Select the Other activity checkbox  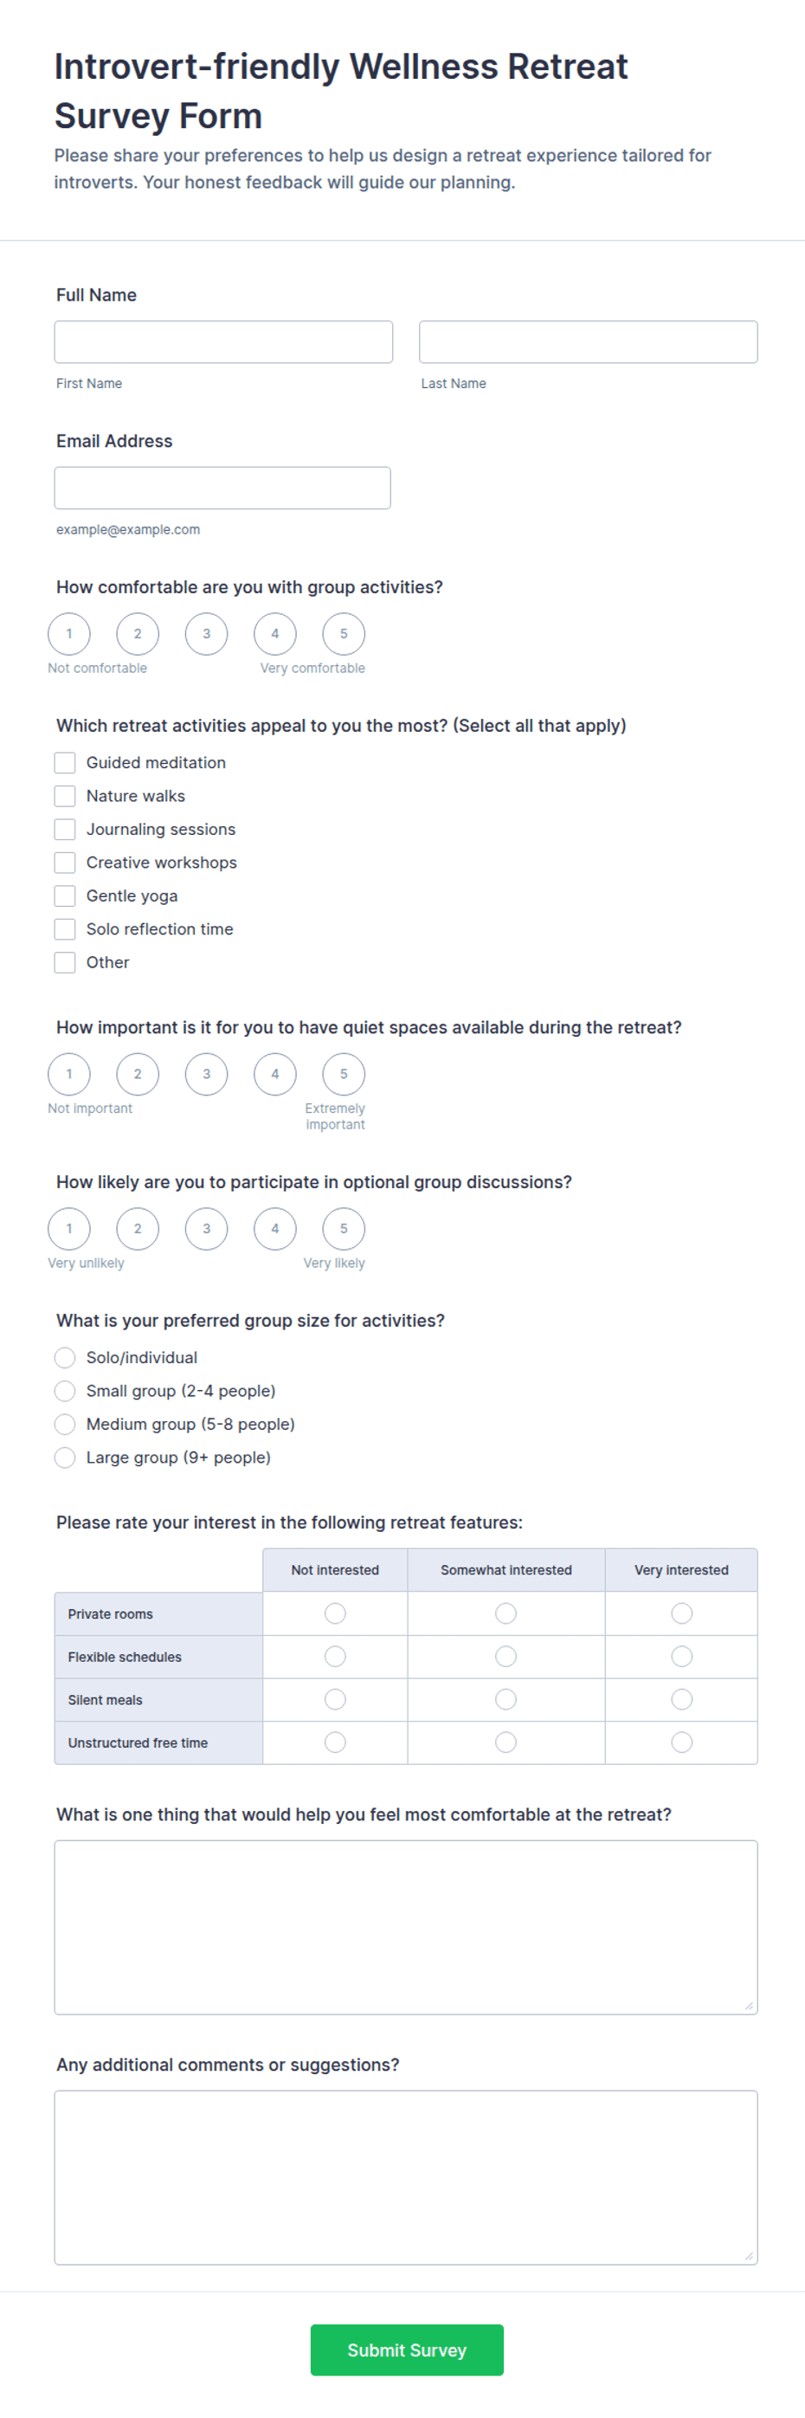pyautogui.click(x=65, y=962)
